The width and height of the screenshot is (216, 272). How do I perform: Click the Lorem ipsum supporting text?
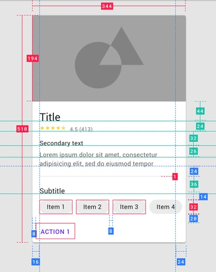coord(98,159)
